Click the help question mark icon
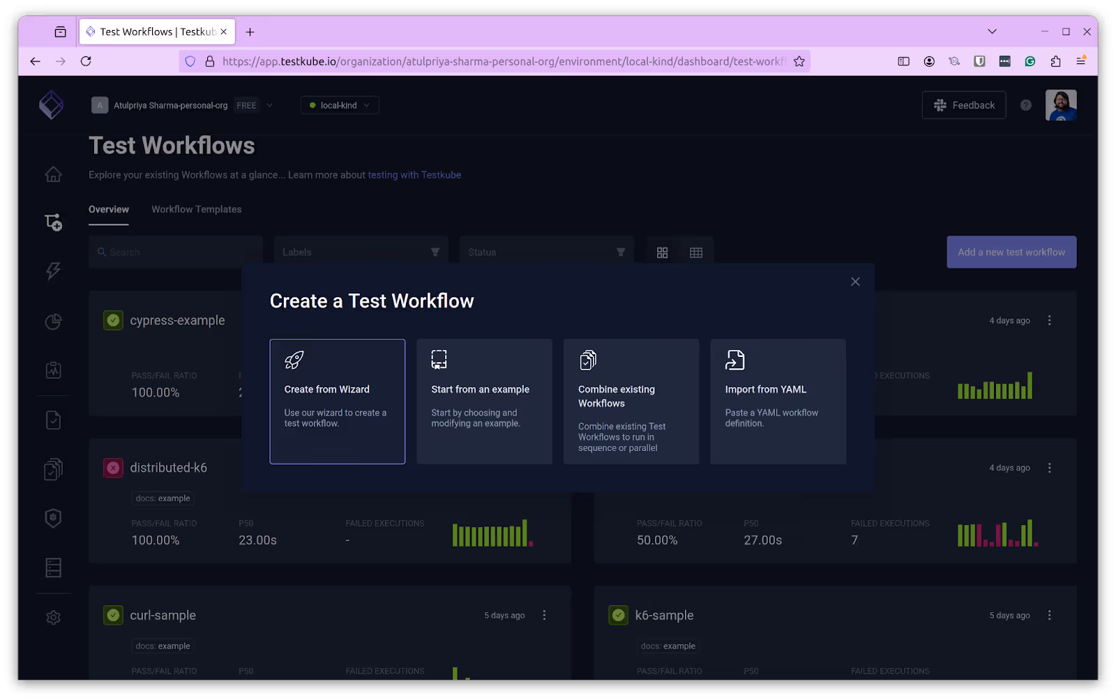 click(x=1026, y=105)
